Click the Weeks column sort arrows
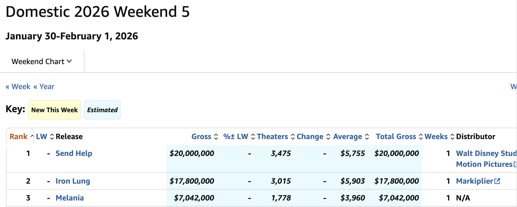517x207 pixels. click(452, 137)
